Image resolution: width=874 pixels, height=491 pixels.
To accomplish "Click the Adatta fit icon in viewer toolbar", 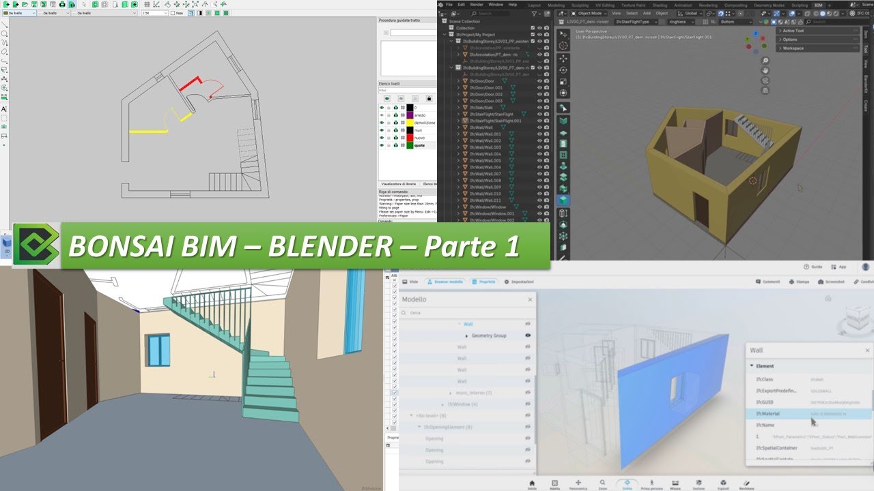I will click(554, 486).
